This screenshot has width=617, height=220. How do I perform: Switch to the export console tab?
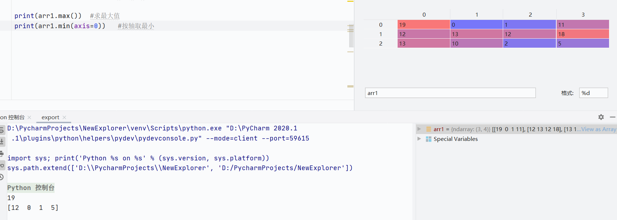coord(50,117)
